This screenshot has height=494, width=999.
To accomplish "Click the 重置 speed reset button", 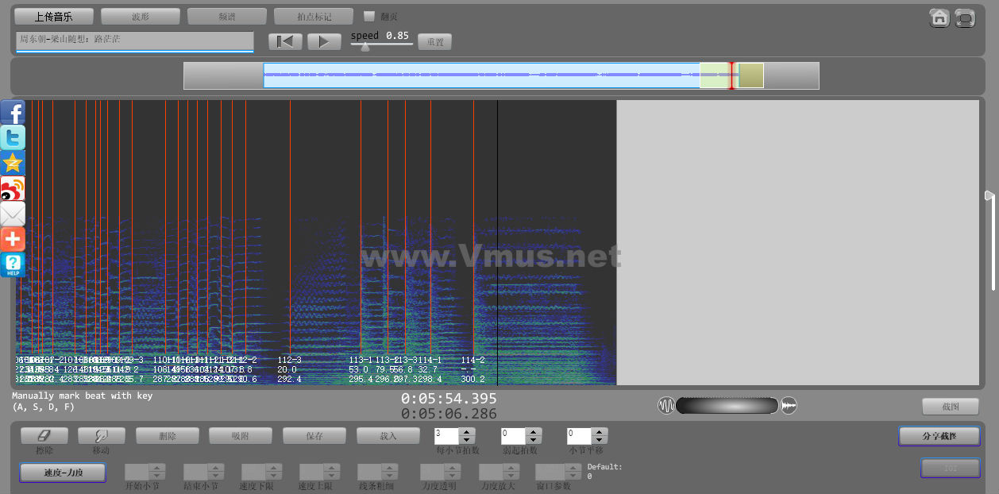I will [434, 41].
